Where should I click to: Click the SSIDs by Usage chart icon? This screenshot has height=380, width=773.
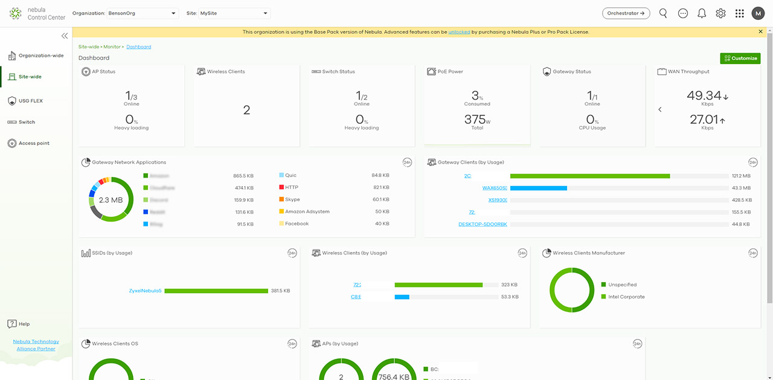(86, 253)
